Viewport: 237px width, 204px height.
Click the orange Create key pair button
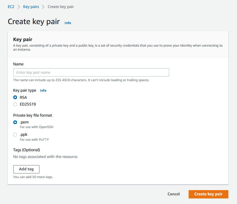point(208,194)
